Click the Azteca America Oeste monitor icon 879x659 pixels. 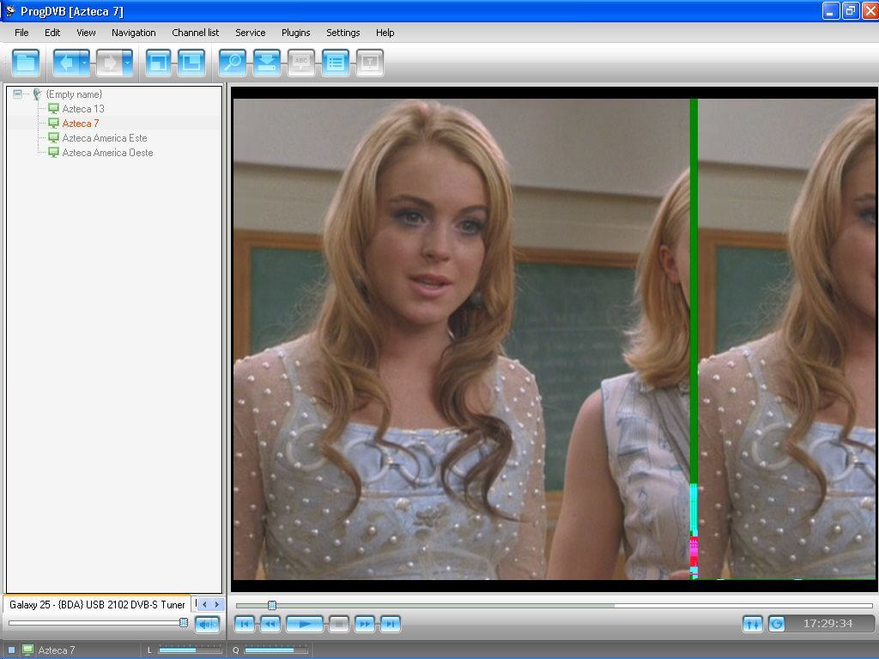[x=54, y=153]
